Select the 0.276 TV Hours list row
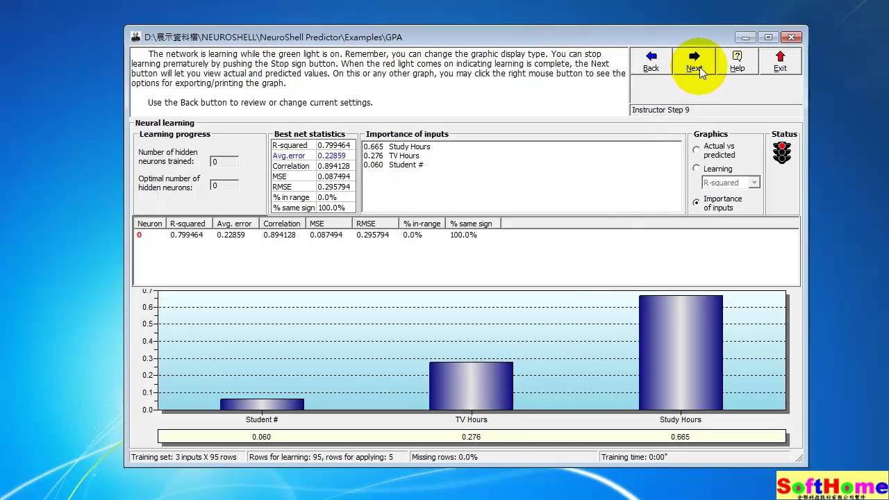This screenshot has width=889, height=500. pyautogui.click(x=391, y=156)
